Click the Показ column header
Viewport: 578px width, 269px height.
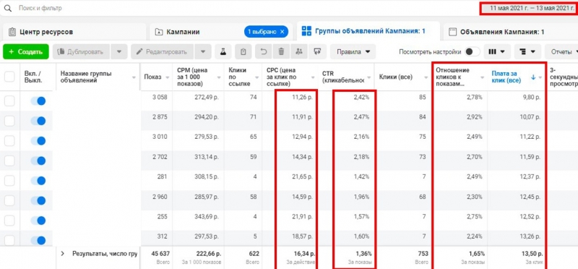(156, 77)
